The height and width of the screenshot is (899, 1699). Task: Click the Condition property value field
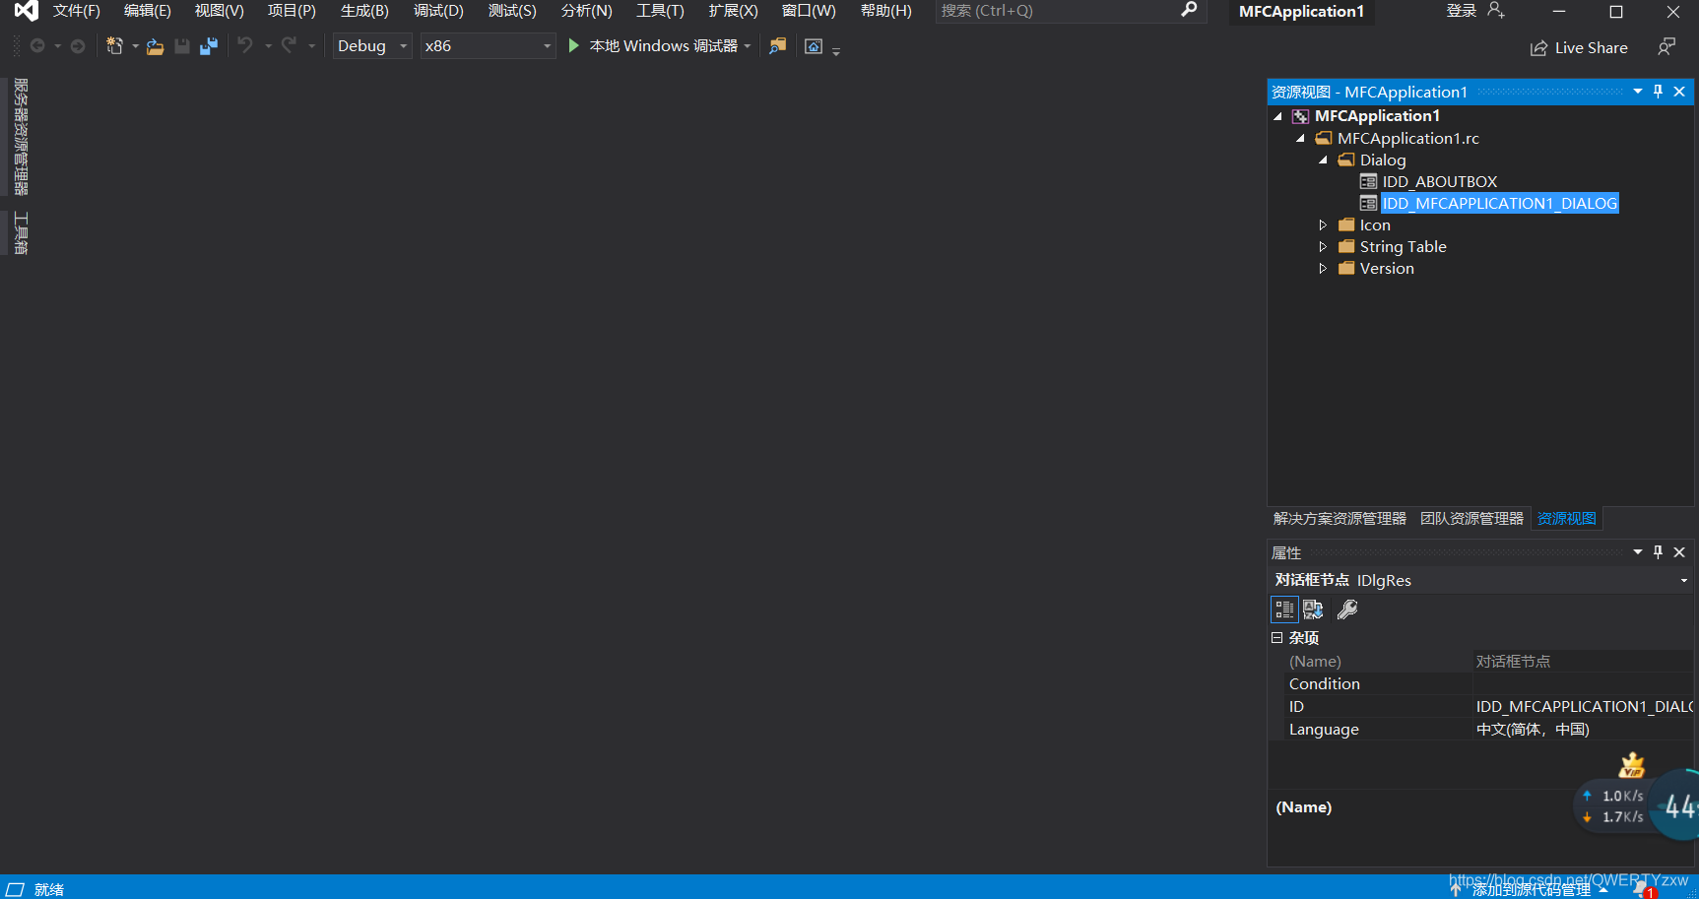click(1583, 683)
